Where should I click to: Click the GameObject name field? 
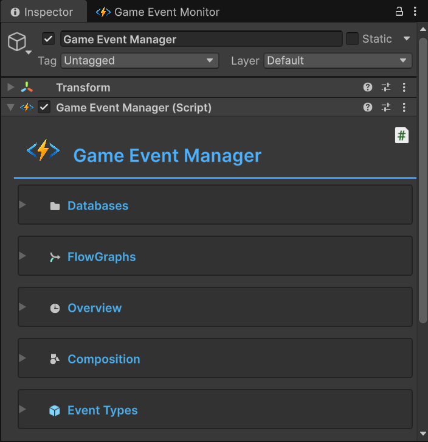201,40
